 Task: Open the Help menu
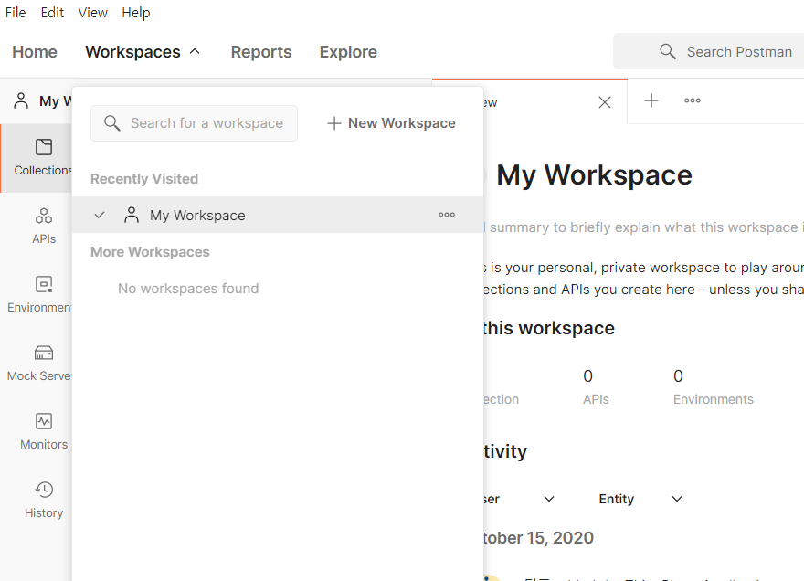click(x=136, y=12)
